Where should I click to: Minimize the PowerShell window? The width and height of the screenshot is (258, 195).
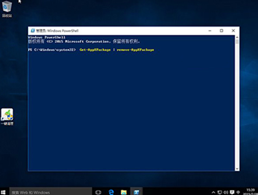click(x=210, y=31)
